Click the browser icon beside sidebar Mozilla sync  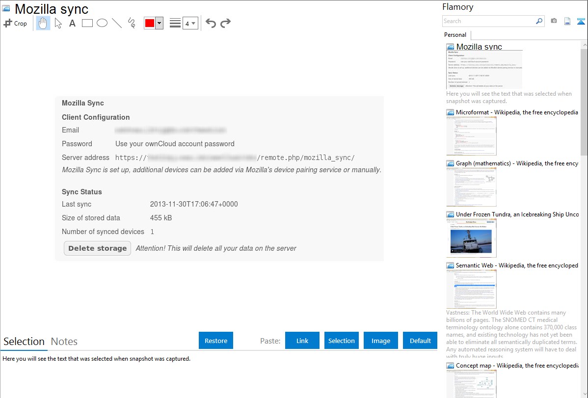tap(450, 47)
